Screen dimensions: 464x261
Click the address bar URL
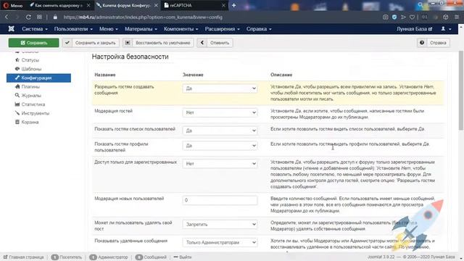[143, 17]
